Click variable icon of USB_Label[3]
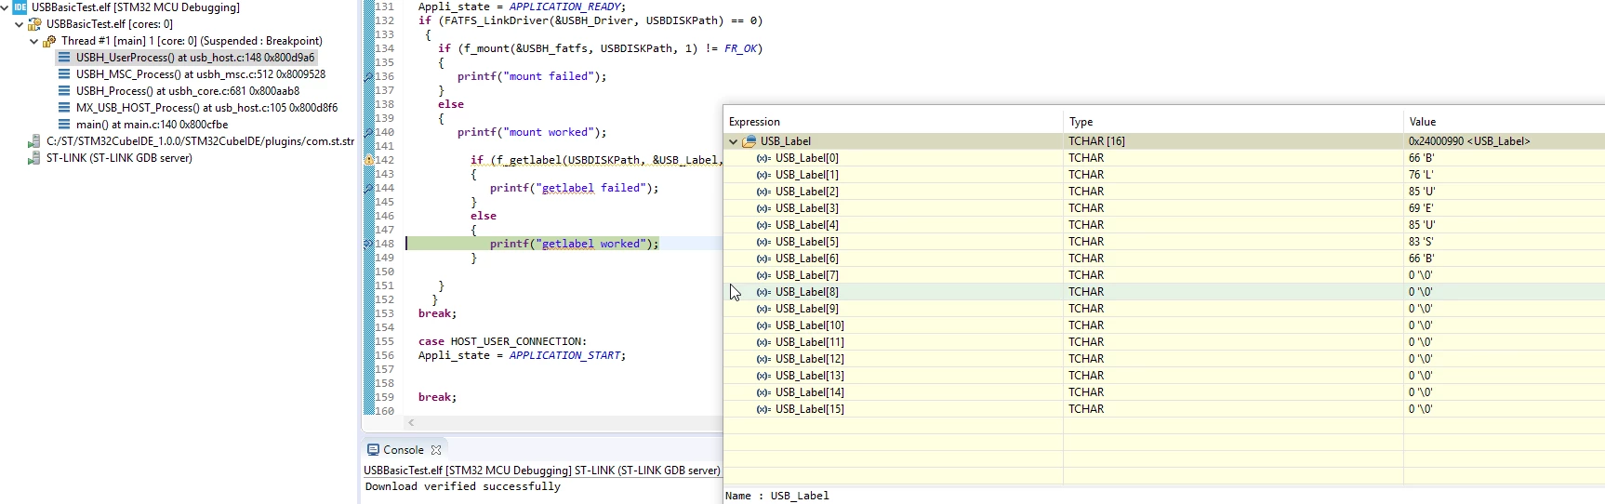This screenshot has width=1605, height=504. tap(763, 208)
